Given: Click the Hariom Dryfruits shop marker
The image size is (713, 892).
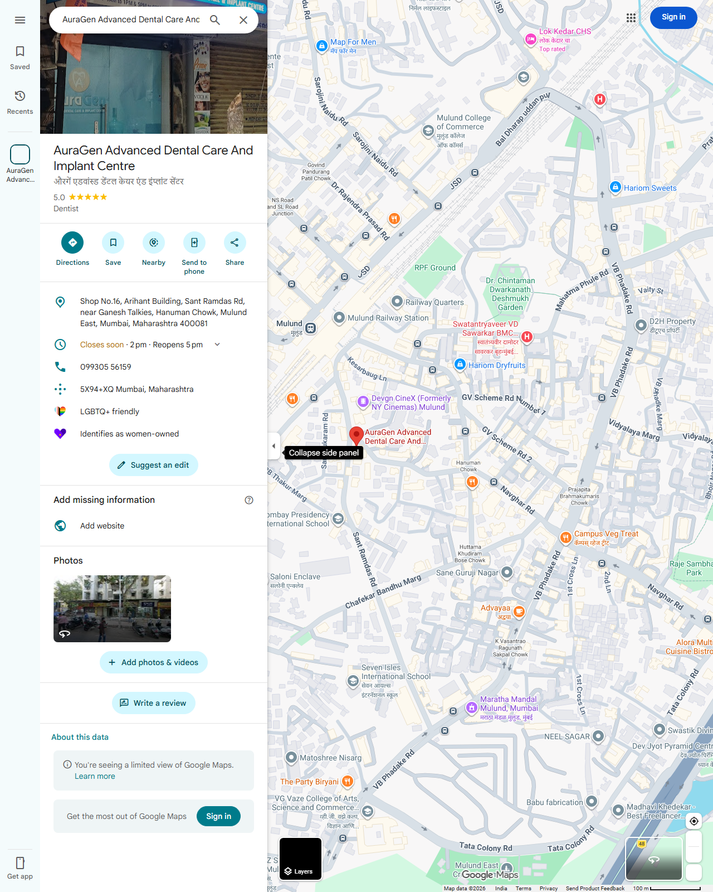Looking at the screenshot, I should pos(460,365).
